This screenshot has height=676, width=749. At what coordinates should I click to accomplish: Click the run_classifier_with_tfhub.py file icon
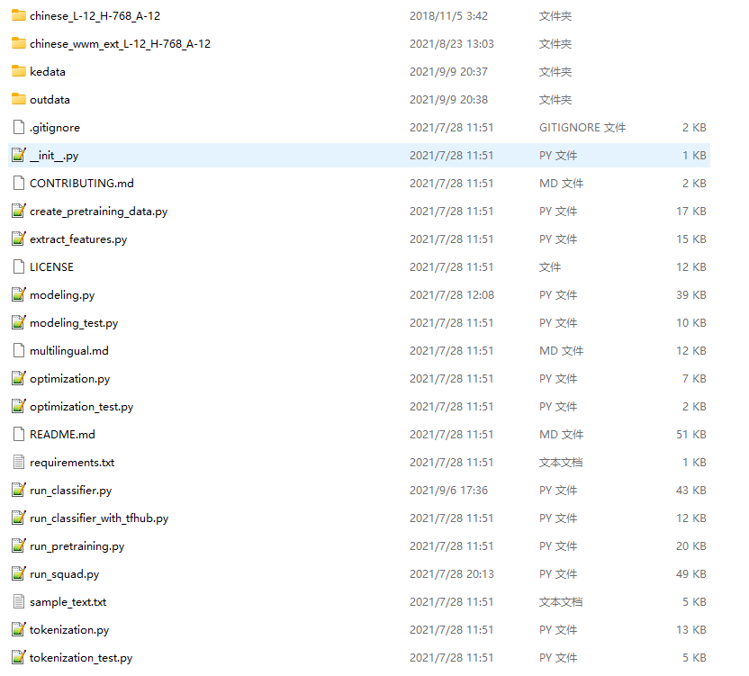click(19, 518)
